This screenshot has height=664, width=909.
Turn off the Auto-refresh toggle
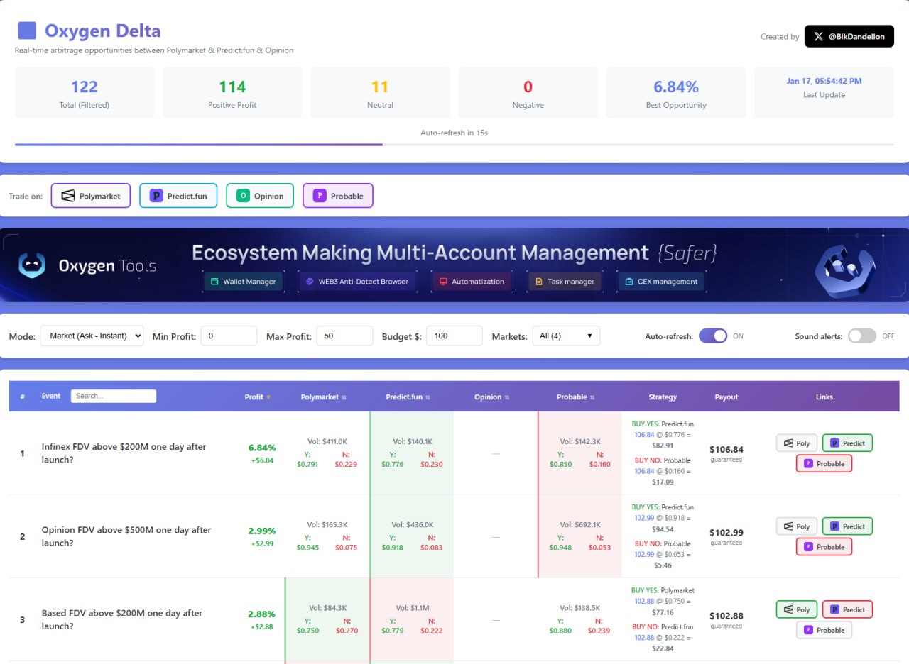pos(713,336)
